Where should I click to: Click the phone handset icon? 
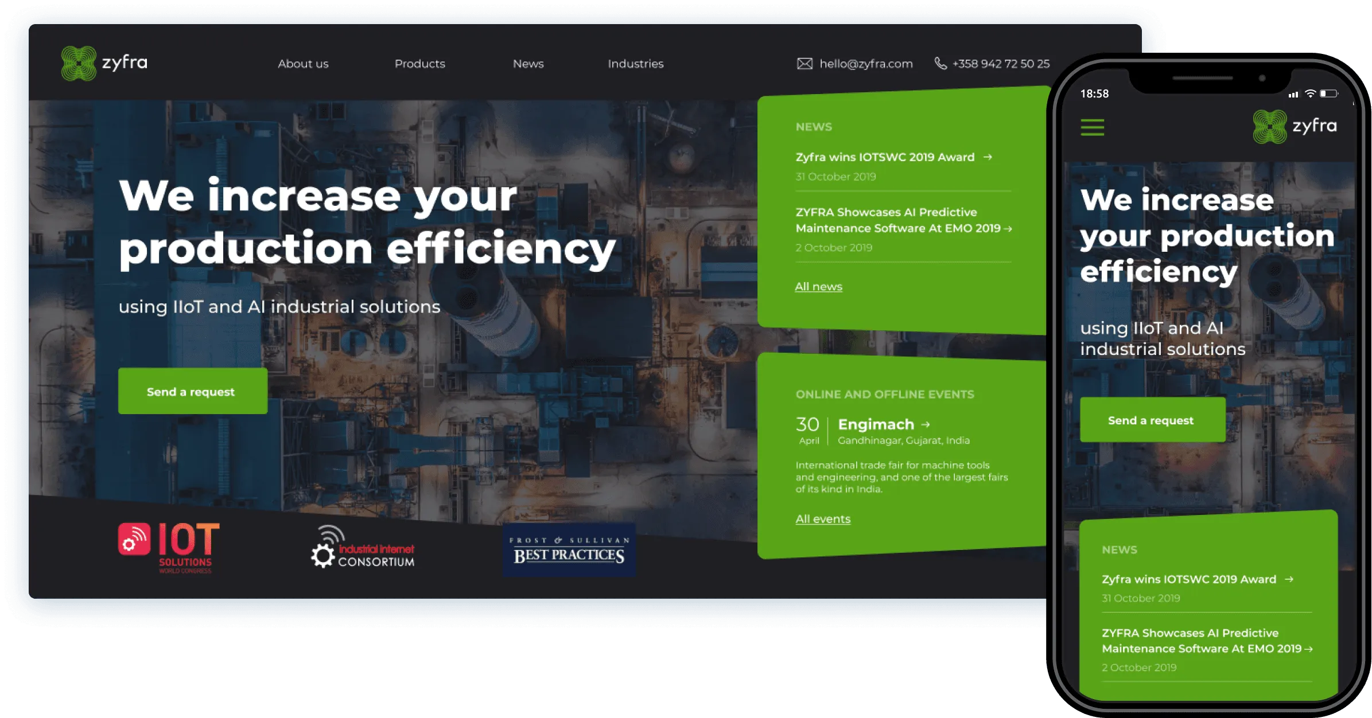pos(940,63)
